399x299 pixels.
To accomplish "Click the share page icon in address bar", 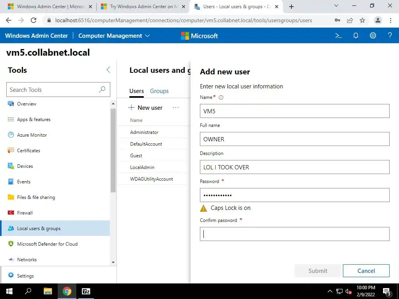I will (x=350, y=20).
